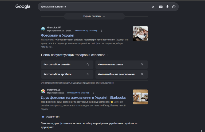The image size is (205, 132).
Task: Click the 499,00 грн price text
Action: pyautogui.click(x=47, y=47)
